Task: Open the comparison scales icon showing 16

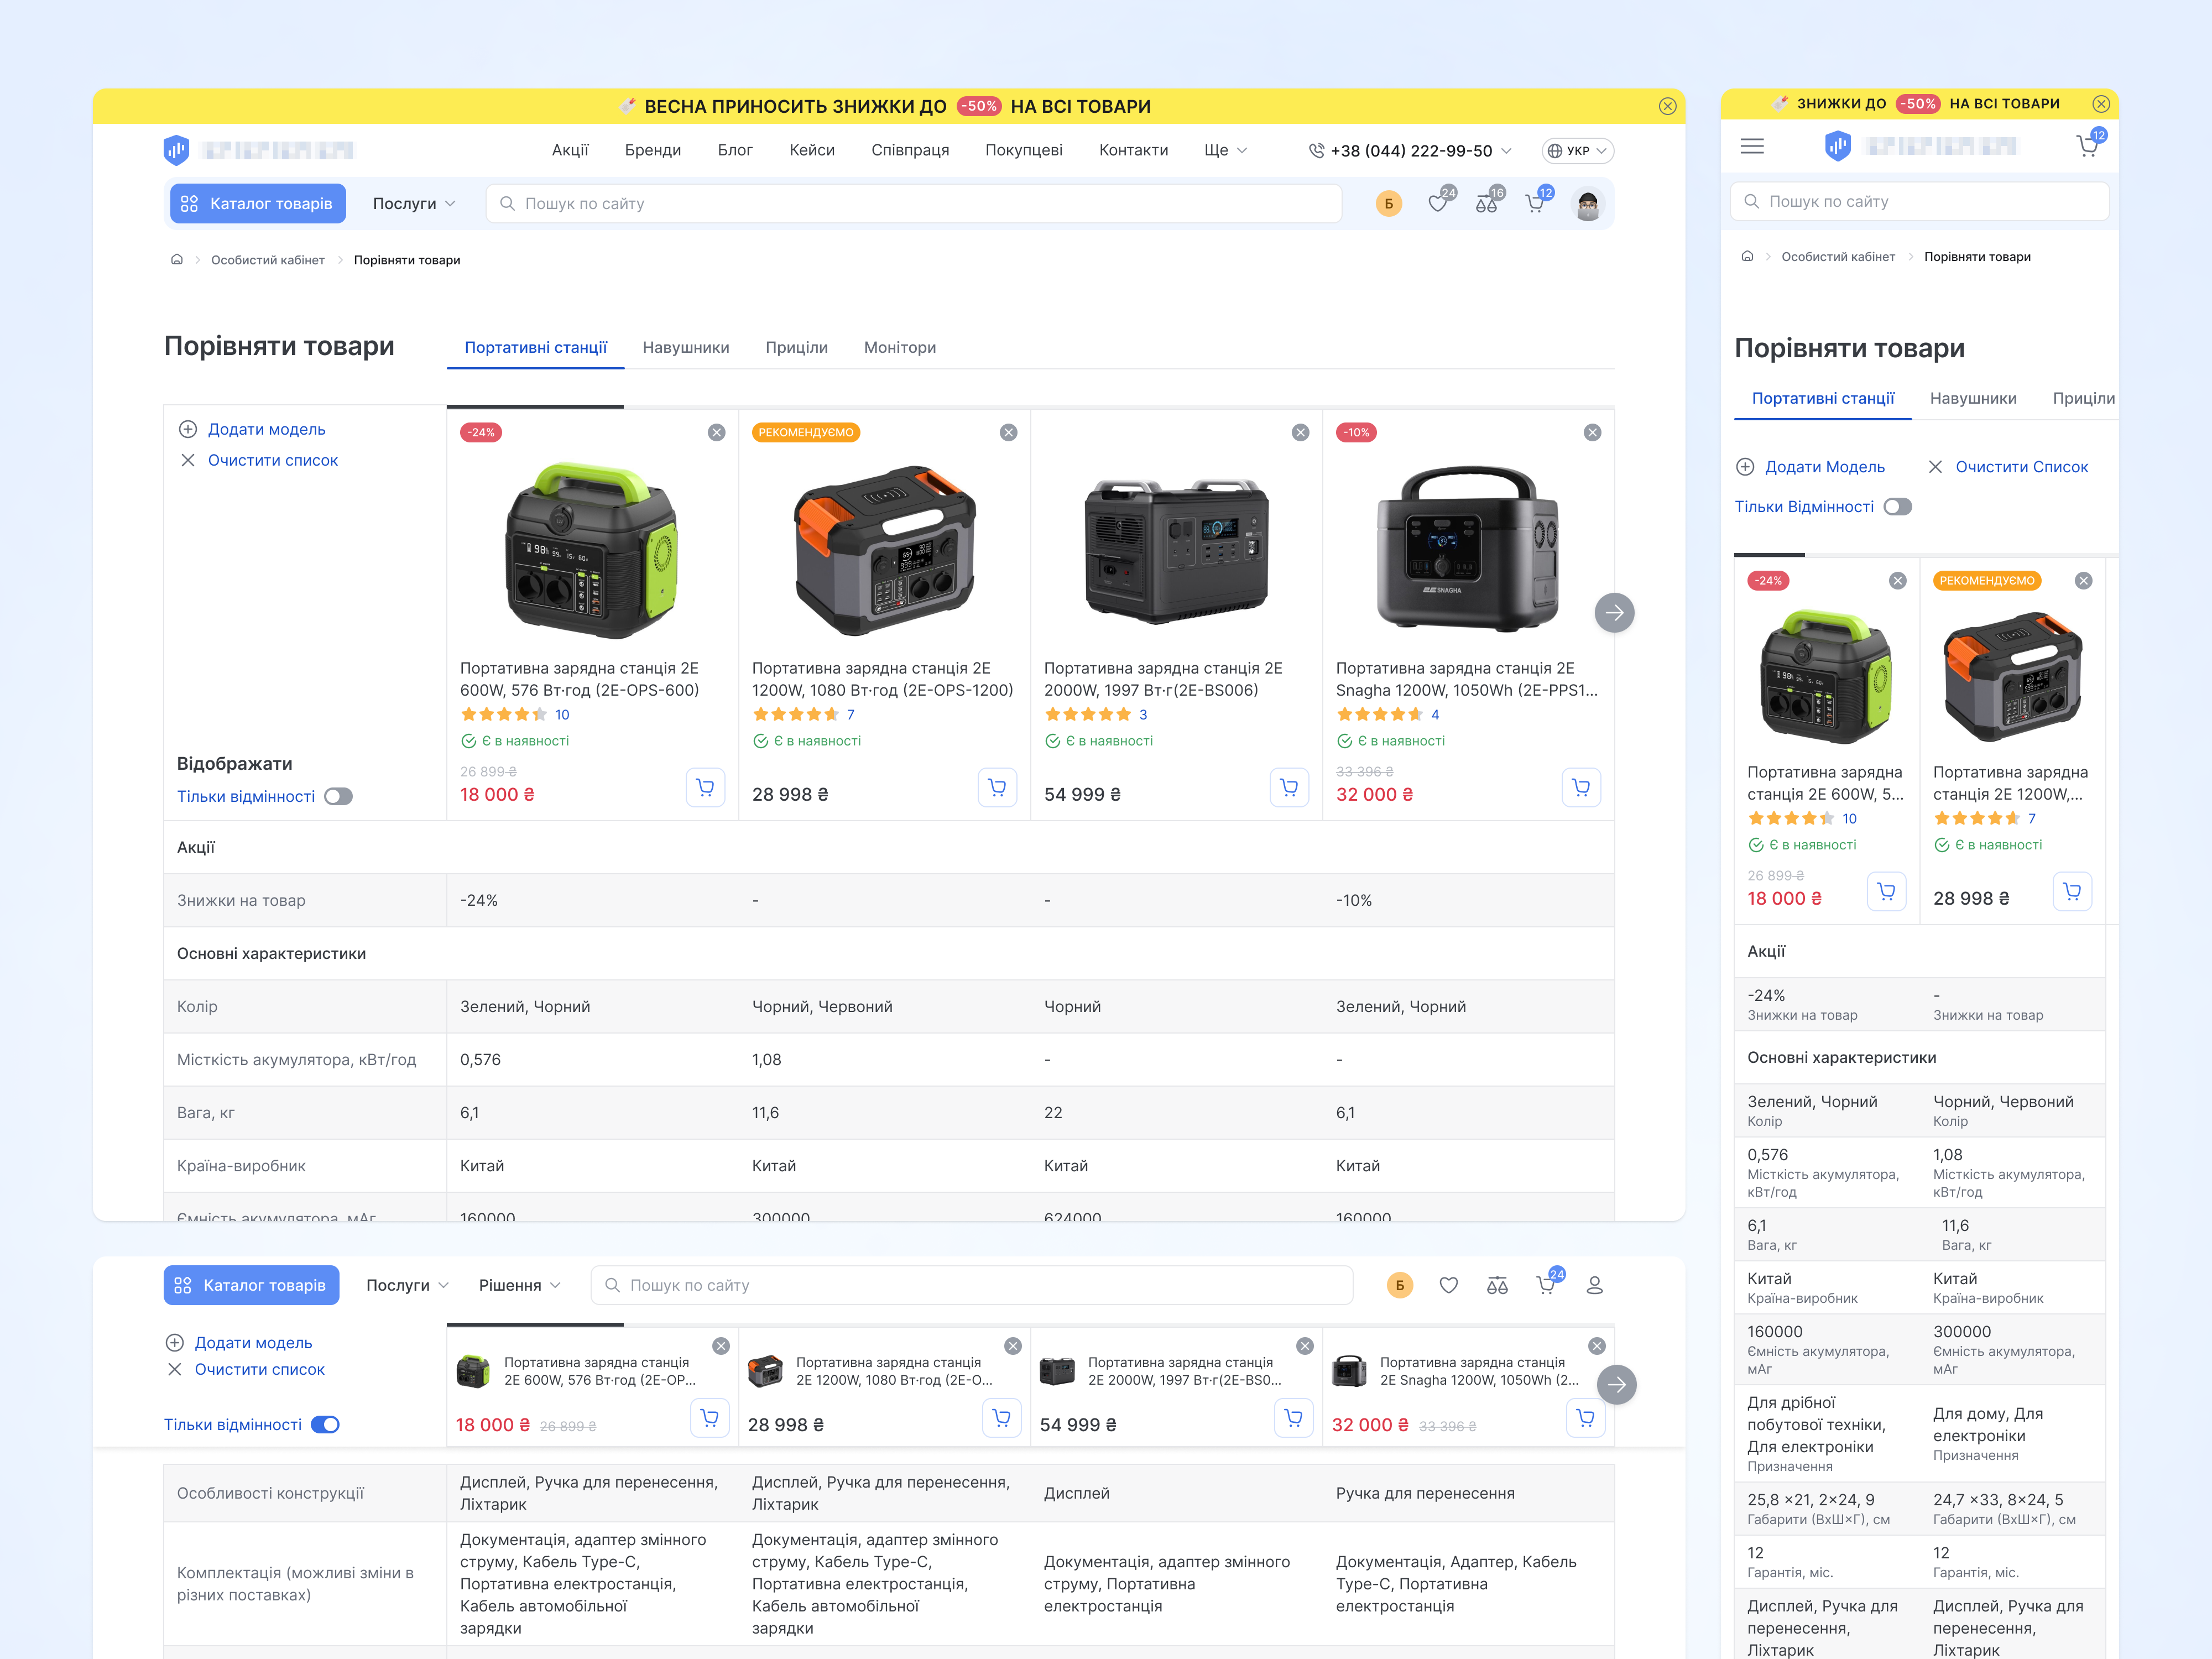Action: (1487, 202)
